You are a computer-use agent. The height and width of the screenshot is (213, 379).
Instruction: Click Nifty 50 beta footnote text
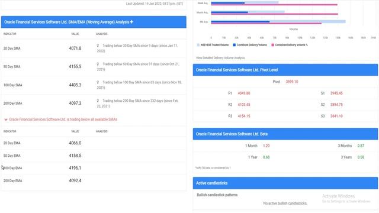(x=213, y=167)
